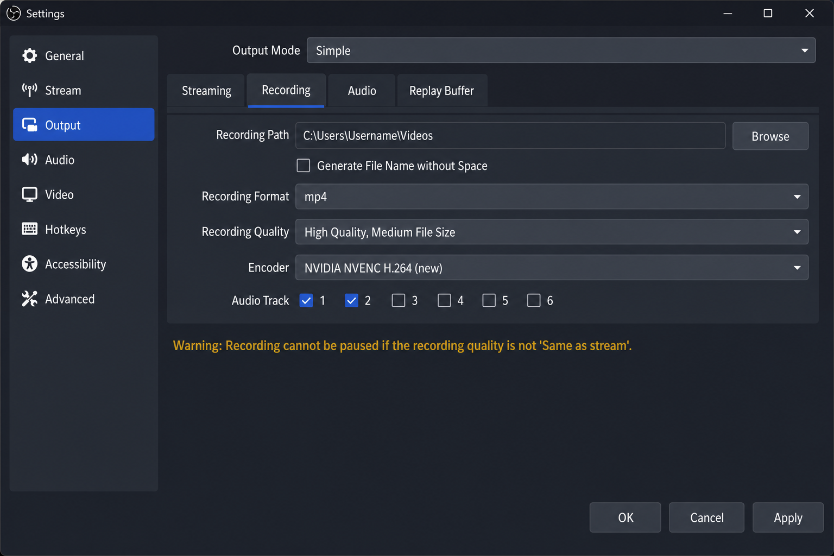This screenshot has height=556, width=834.
Task: Open the Replay Buffer tab
Action: (x=442, y=91)
